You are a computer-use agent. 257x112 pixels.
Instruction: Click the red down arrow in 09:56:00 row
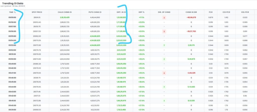[x=164, y=31]
